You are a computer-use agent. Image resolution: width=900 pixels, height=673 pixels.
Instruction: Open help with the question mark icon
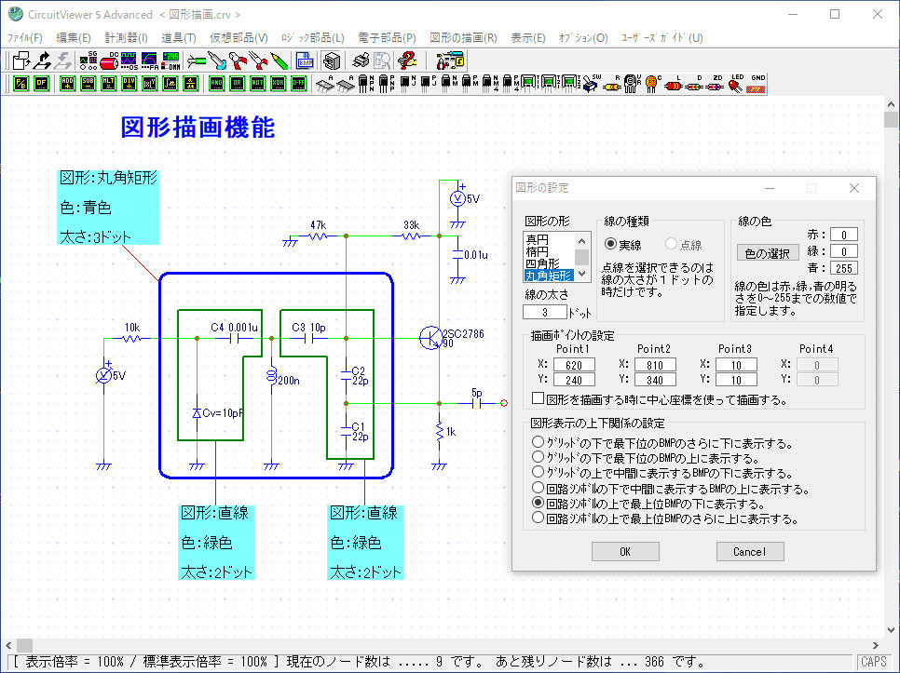407,61
